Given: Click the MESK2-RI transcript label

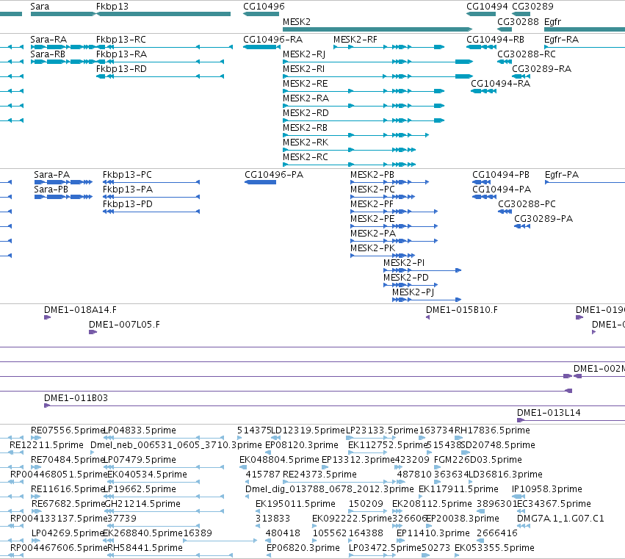Looking at the screenshot, I should (304, 69).
